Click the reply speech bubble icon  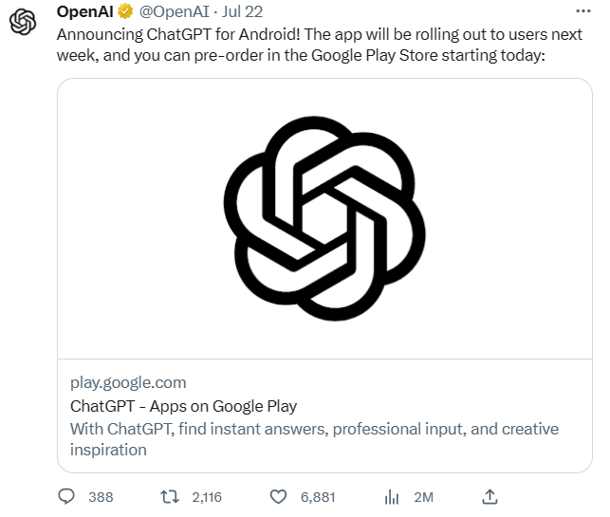[66, 496]
